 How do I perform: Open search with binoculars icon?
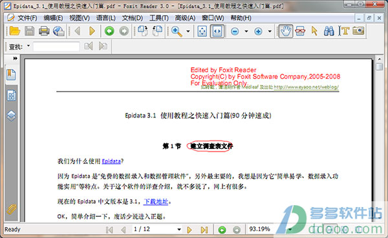329,31
